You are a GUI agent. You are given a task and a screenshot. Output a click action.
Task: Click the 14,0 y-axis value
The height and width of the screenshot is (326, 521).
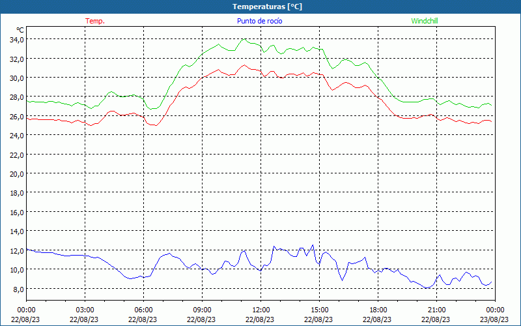[x=18, y=231]
